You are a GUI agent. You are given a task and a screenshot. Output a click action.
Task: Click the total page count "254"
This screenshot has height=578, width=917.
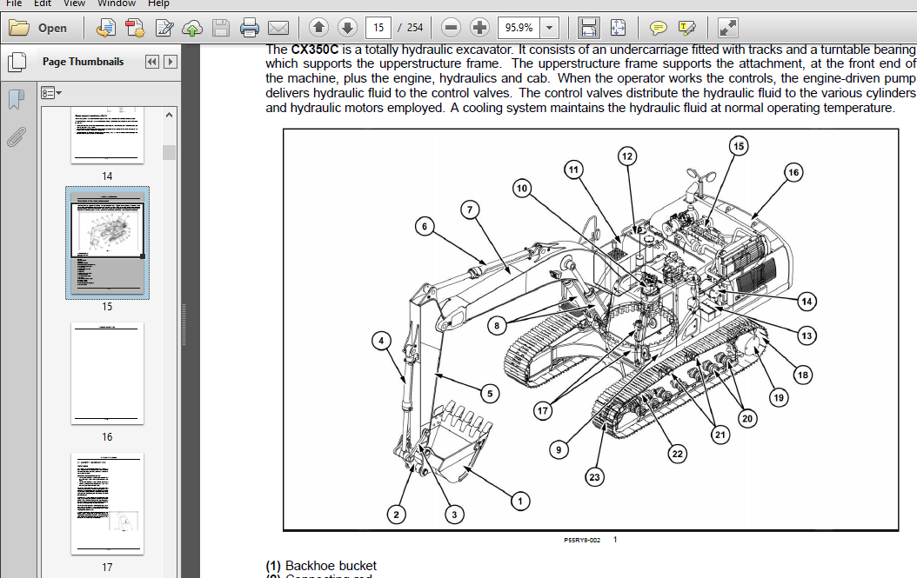point(415,28)
